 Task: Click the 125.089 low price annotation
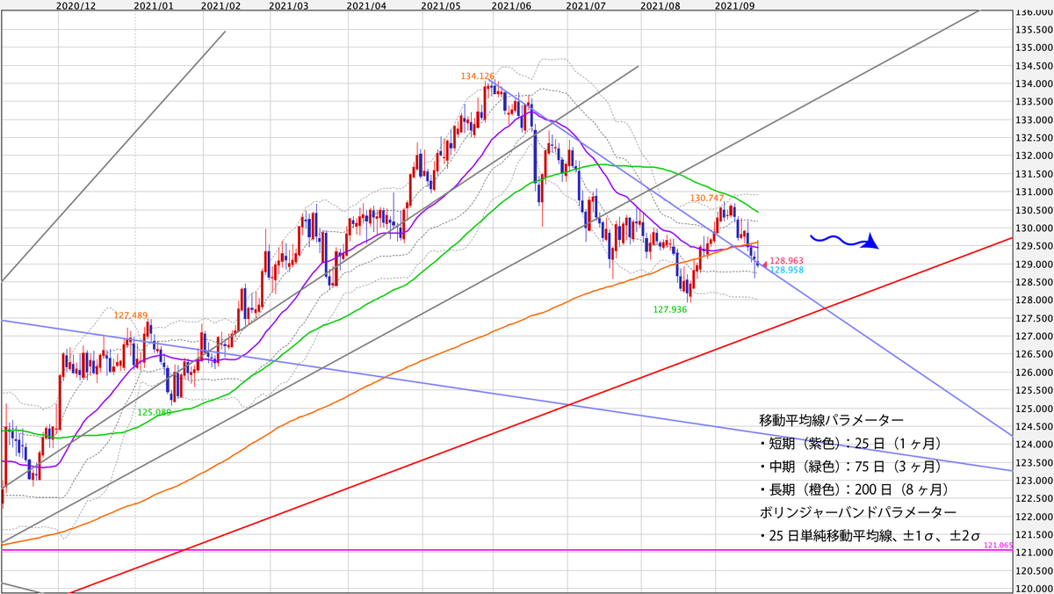click(155, 412)
